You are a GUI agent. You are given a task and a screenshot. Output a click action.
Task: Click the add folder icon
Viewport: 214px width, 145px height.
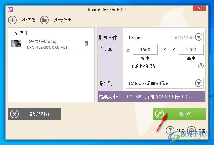tap(44, 20)
